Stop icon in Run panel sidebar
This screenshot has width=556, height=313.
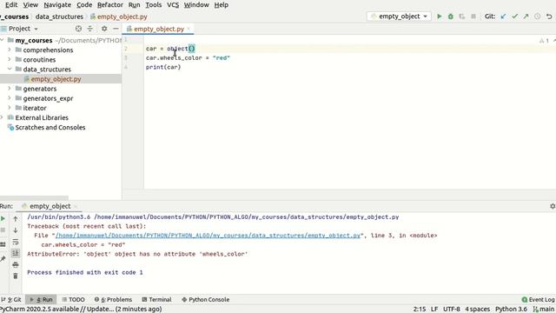click(3, 230)
